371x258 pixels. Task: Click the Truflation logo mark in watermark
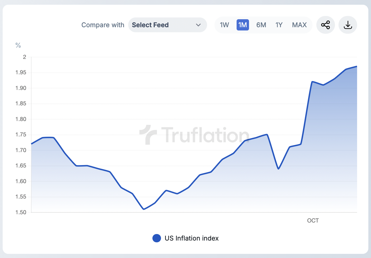pos(148,135)
